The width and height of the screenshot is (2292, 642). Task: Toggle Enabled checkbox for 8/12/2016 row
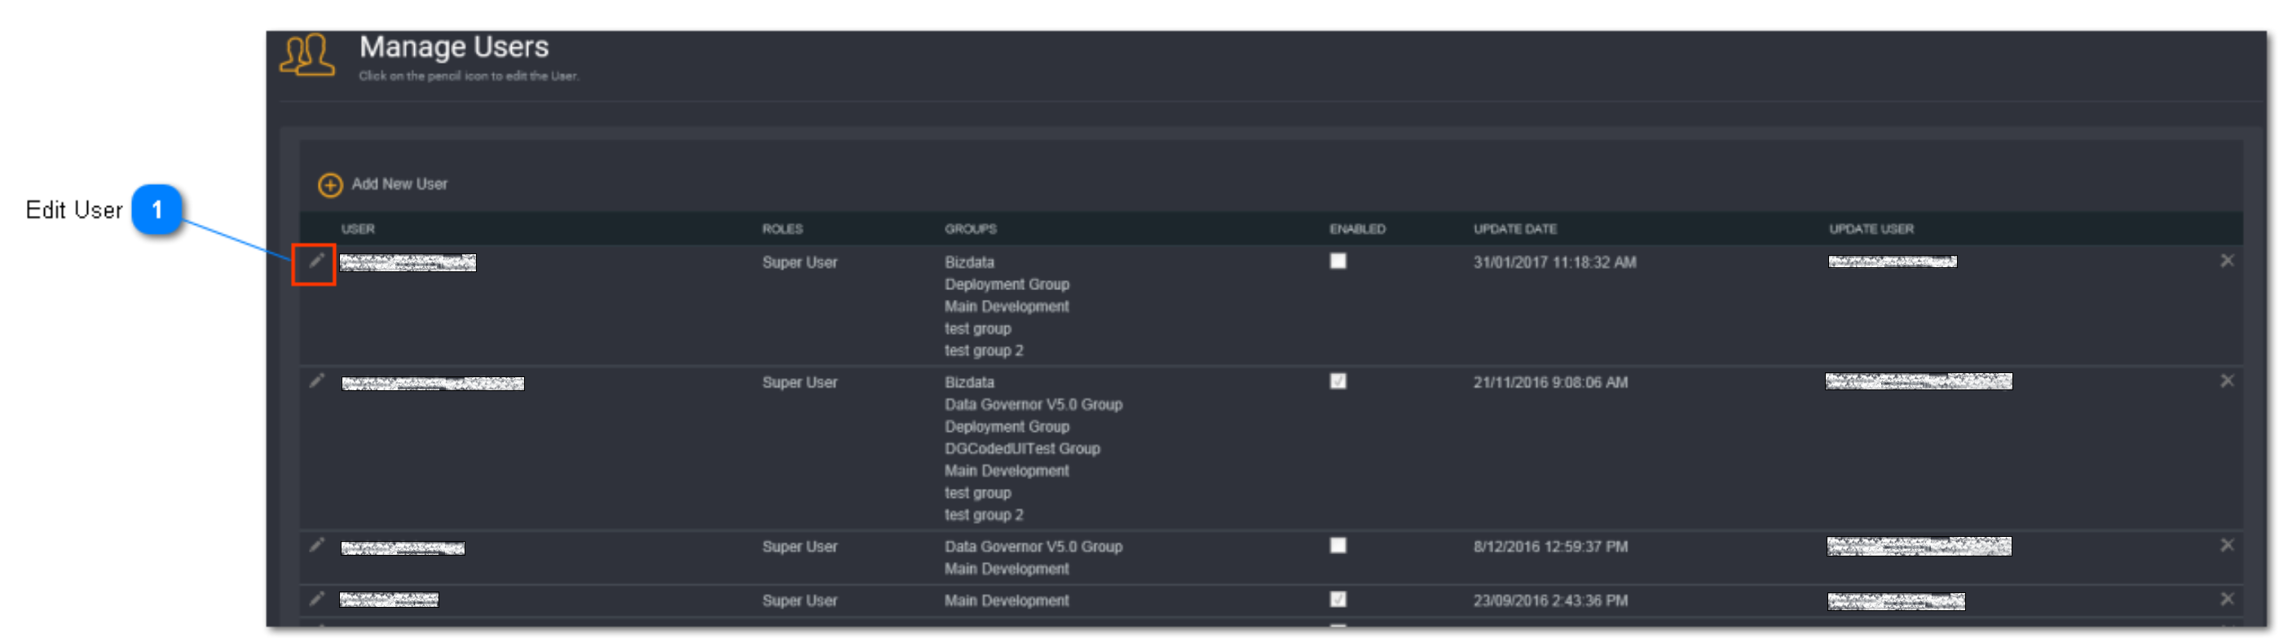coord(1338,545)
